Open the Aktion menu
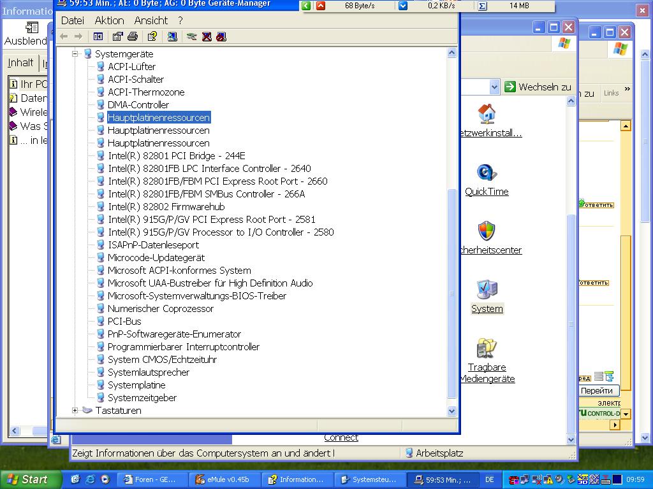 click(109, 20)
